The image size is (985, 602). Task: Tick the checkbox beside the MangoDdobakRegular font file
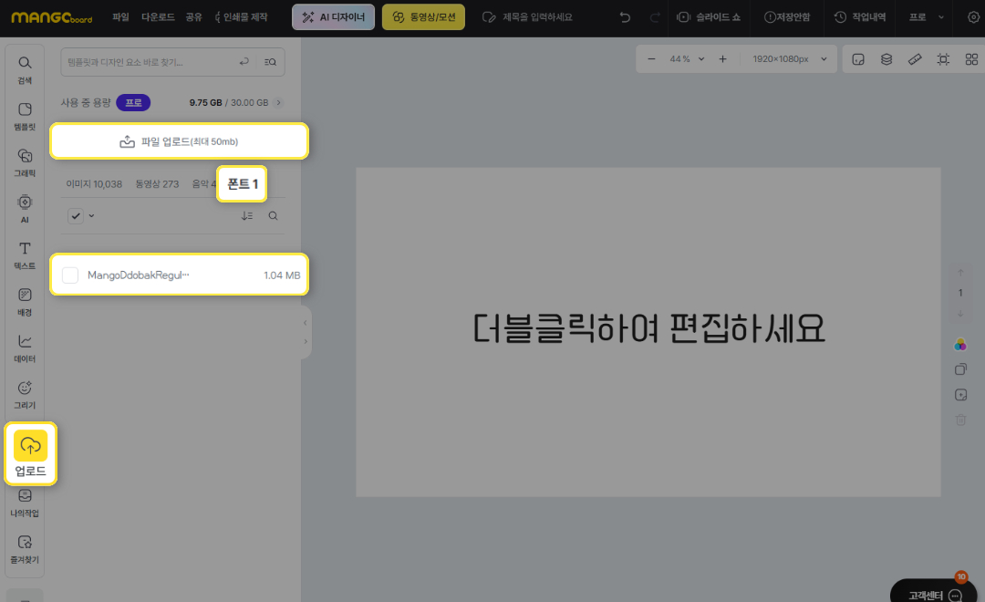[x=70, y=275]
